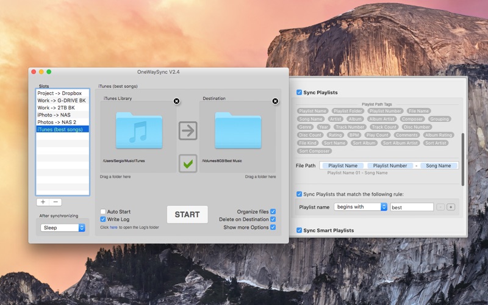Toggle the Auto Start checkbox

click(x=103, y=212)
